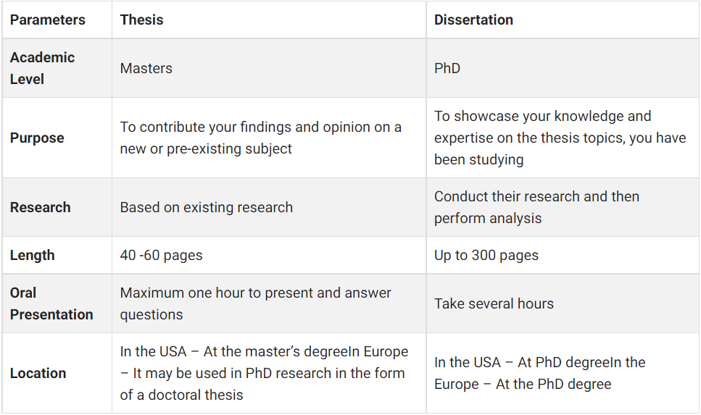Screen dimensions: 701x415
Task: Select the Academic Level row label
Action: tap(42, 68)
